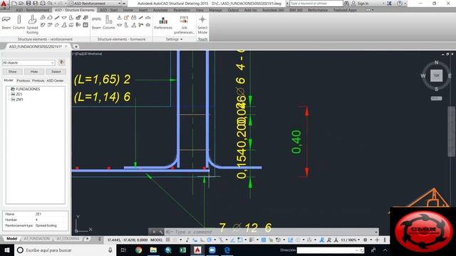Click the command line input field
This screenshot has width=456, height=256.
(269, 232)
